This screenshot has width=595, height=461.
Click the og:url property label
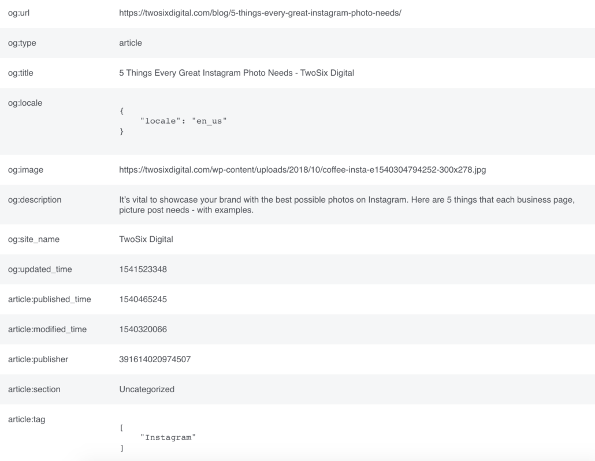pos(18,13)
